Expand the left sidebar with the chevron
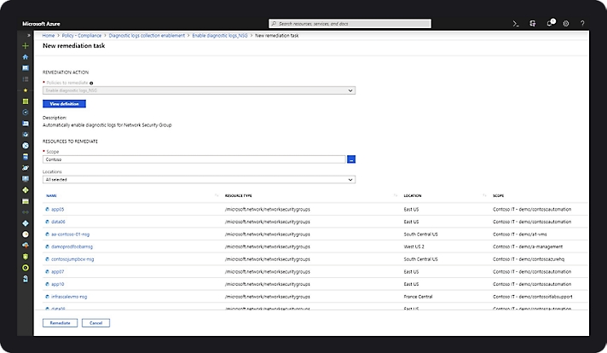The image size is (607, 353). tap(29, 35)
